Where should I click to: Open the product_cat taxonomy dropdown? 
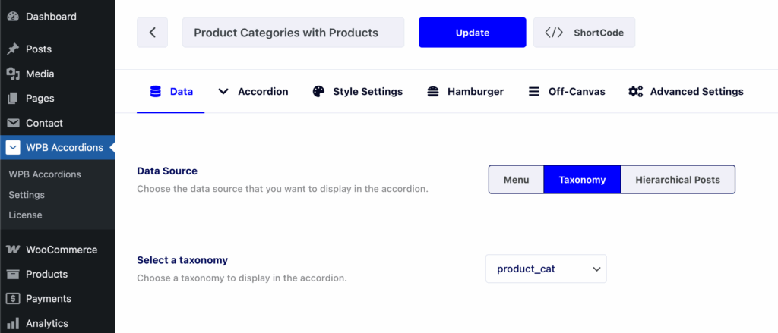click(546, 269)
